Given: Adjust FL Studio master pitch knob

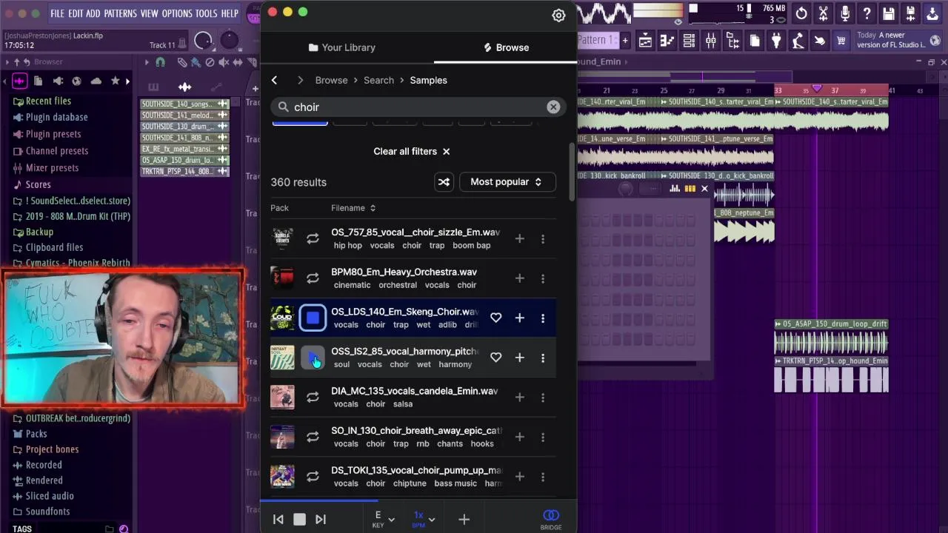Looking at the screenshot, I should click(230, 39).
